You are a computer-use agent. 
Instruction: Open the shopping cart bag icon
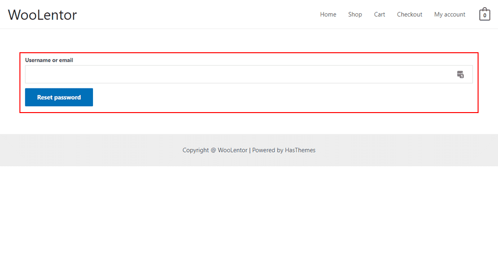click(x=484, y=14)
